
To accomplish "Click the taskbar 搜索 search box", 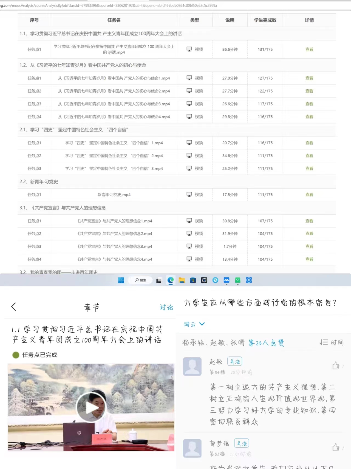I will point(140,280).
